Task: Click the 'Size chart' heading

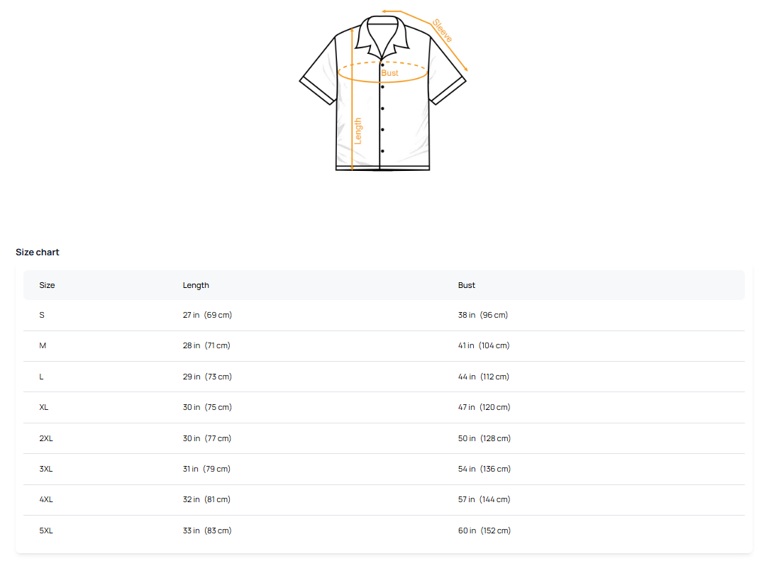Action: coord(38,252)
